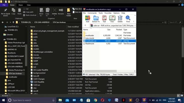
Task: Click the WinRAR Delete icon
Action: pyautogui.click(x=120, y=19)
